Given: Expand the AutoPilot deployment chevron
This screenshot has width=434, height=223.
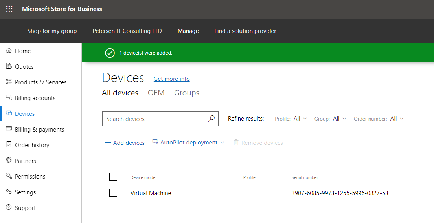Looking at the screenshot, I should (x=222, y=143).
